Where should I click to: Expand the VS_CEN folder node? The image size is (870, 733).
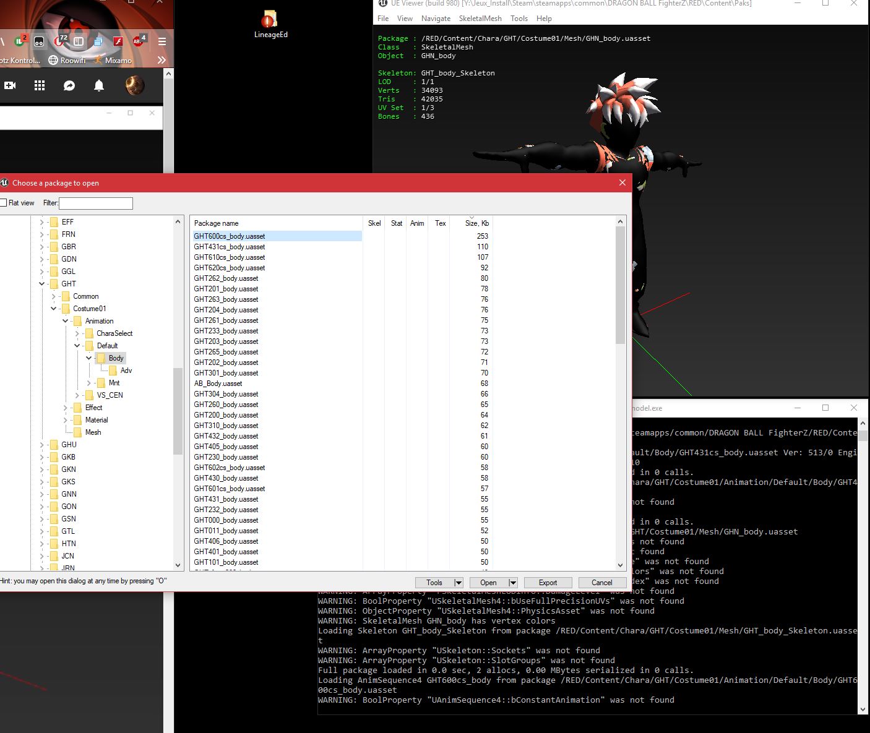point(77,395)
